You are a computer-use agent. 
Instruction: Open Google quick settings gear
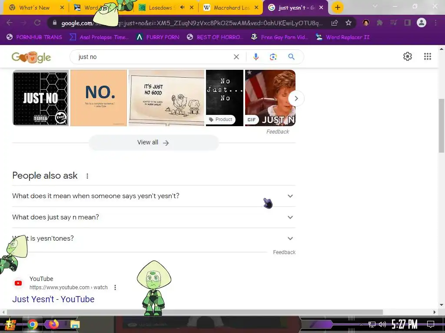point(408,56)
